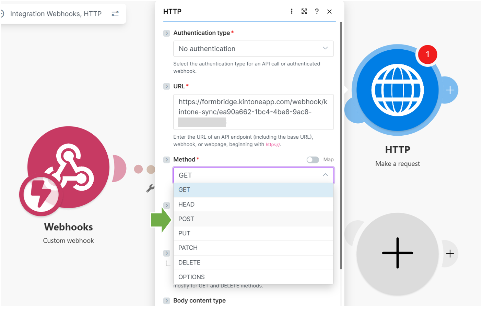This screenshot has width=483, height=309.
Task: Expand the URL field chevron
Action: tap(167, 86)
